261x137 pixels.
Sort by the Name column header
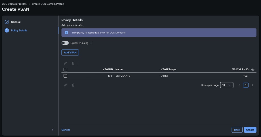point(119,69)
